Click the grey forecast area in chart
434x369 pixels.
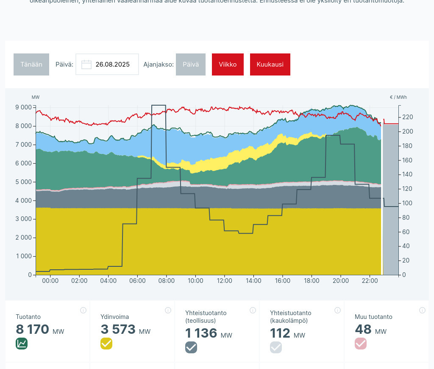coord(390,199)
